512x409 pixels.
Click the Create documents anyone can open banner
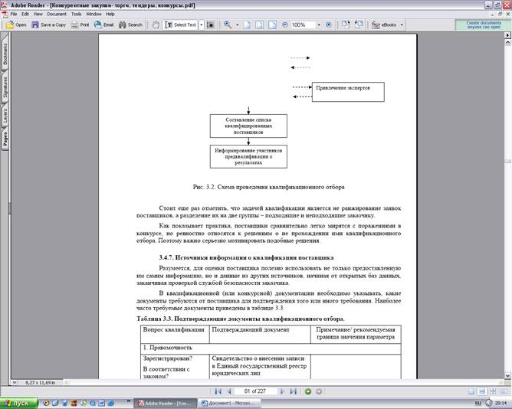click(x=482, y=25)
